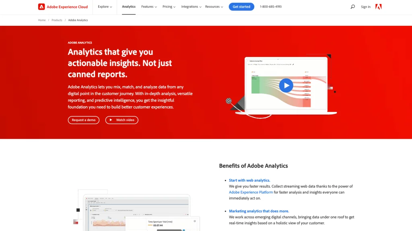Expand the Explore dropdown menu
The width and height of the screenshot is (412, 231).
point(105,7)
